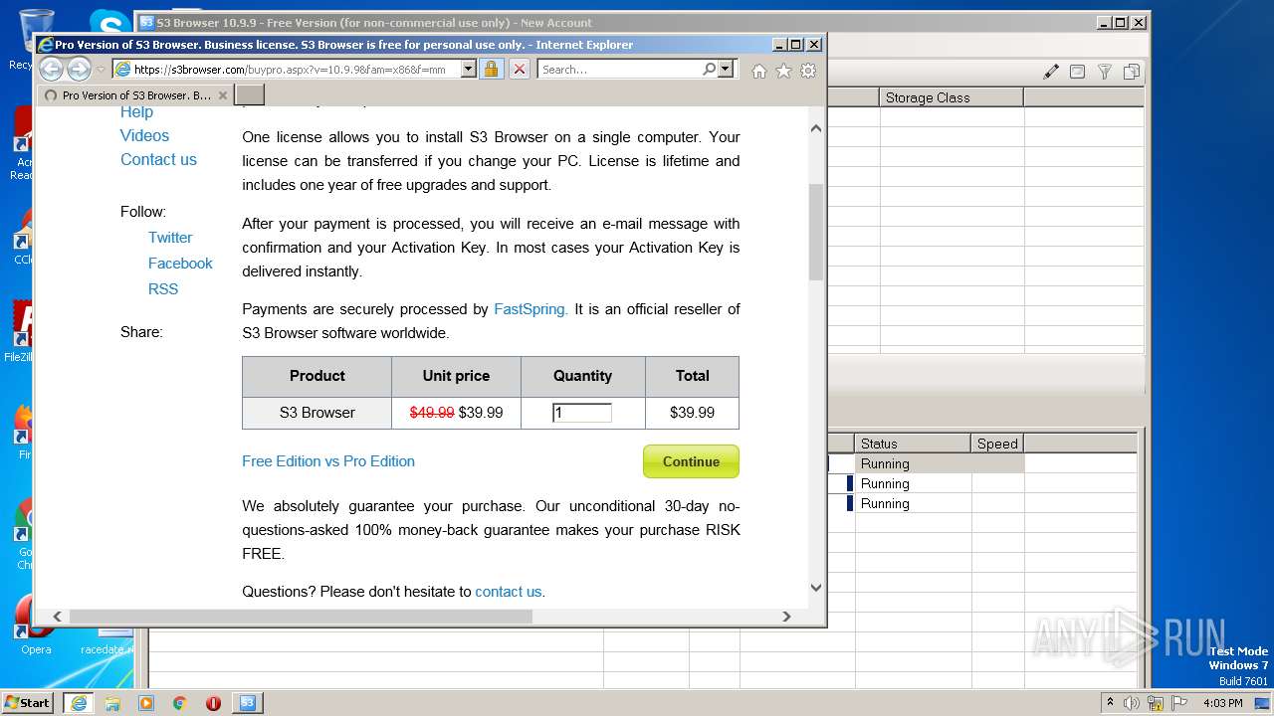Sort tasks by Status column header
Viewport: 1274px width, 716px height.
pos(913,444)
